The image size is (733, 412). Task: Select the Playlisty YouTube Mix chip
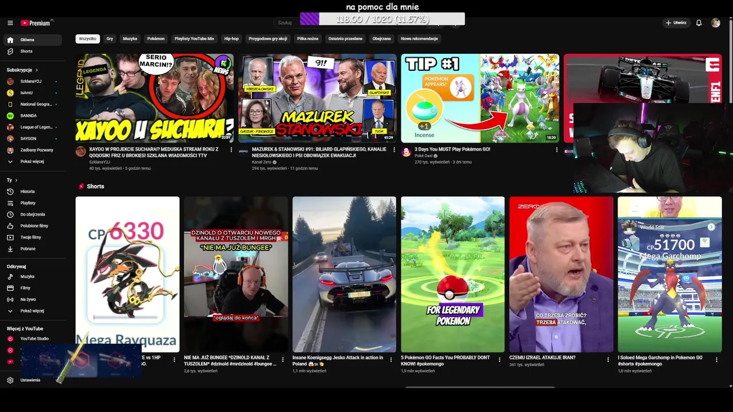click(194, 39)
